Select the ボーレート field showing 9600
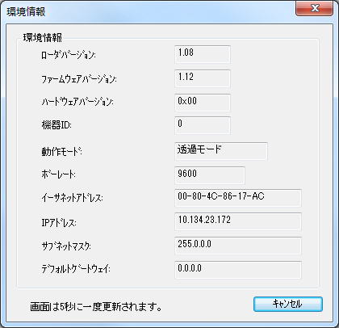 coord(210,175)
